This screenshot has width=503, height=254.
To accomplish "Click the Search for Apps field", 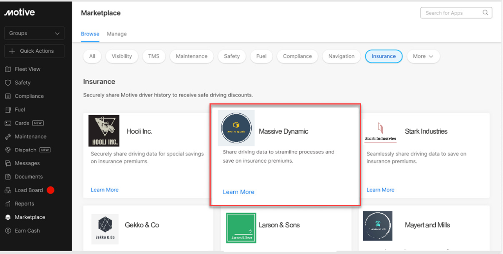I will 456,13.
